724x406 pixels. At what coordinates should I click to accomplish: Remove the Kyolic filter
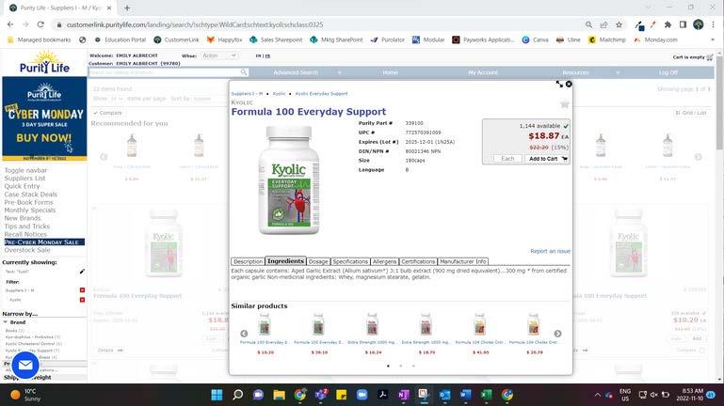click(x=82, y=300)
